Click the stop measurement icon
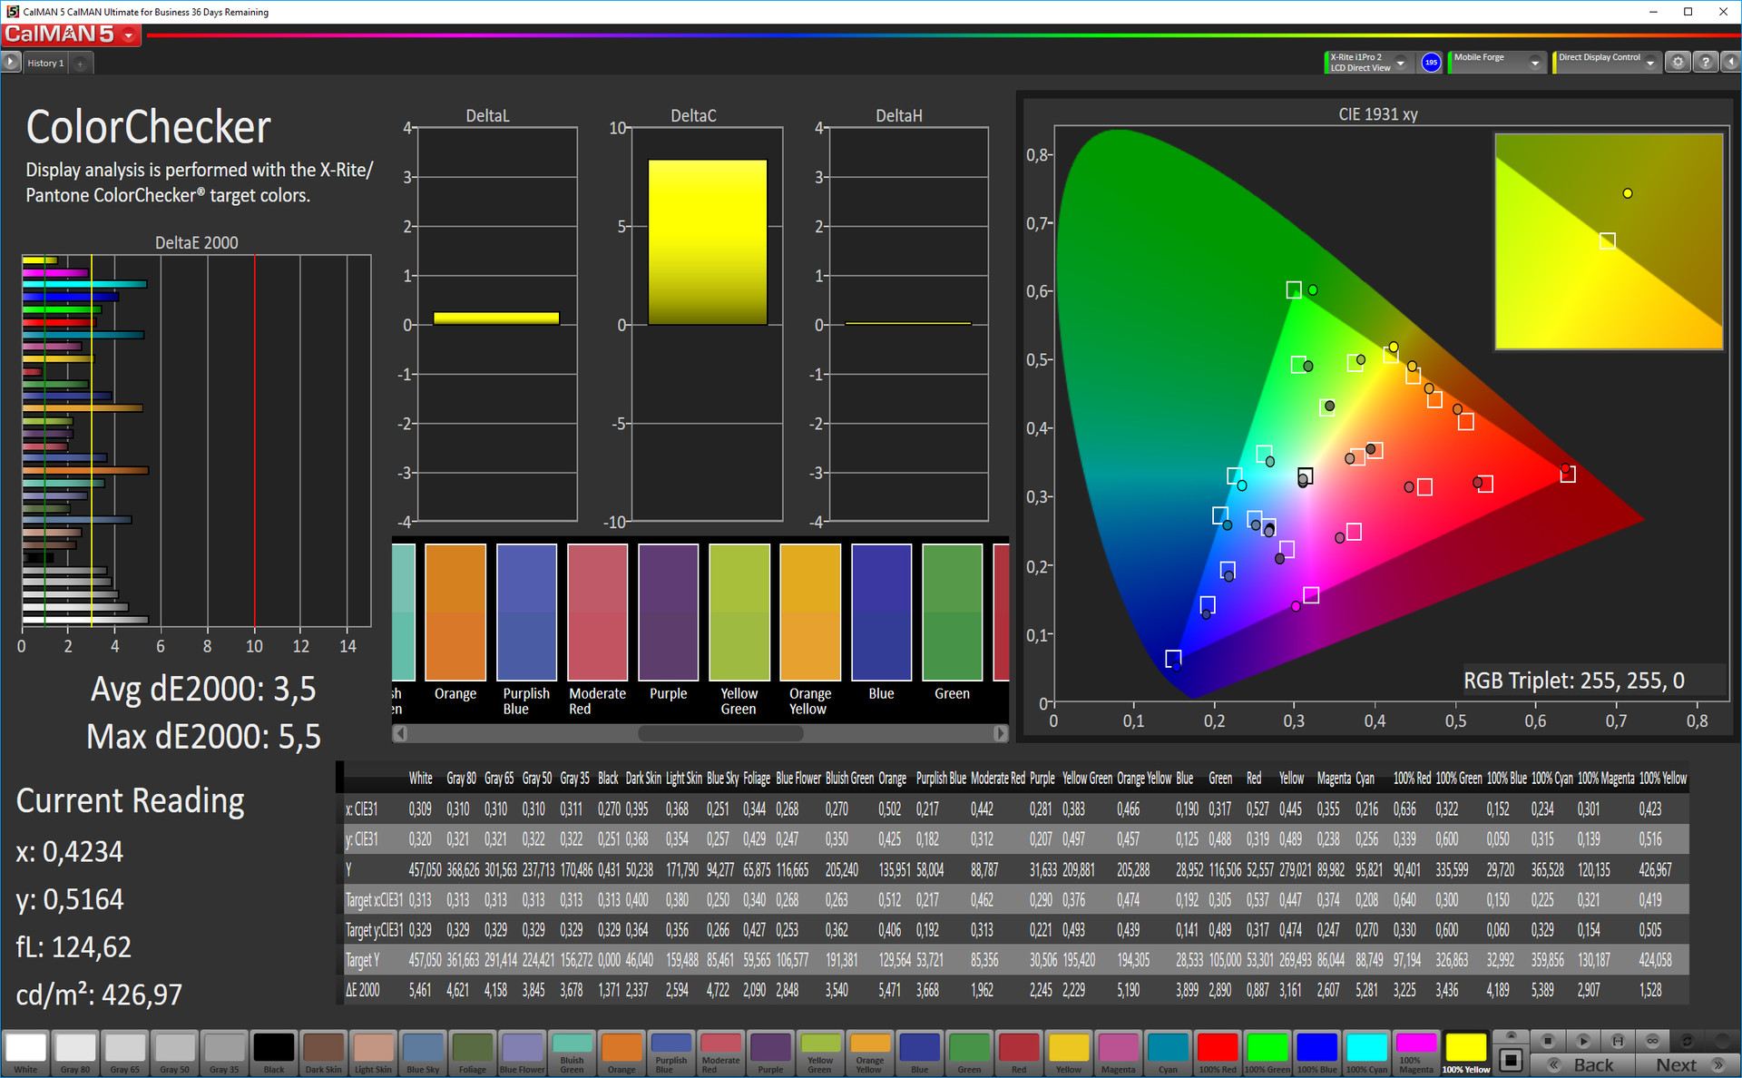The height and width of the screenshot is (1078, 1742). (x=1548, y=1041)
